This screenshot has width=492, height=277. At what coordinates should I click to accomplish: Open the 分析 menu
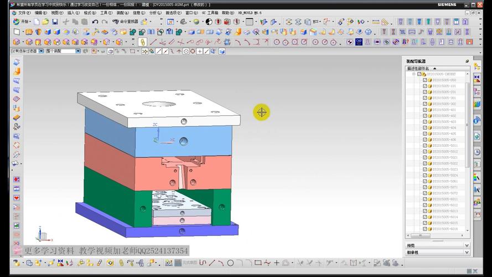coord(155,13)
